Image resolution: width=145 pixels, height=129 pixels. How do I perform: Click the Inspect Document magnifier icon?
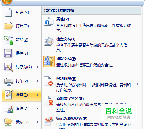pos(49,41)
